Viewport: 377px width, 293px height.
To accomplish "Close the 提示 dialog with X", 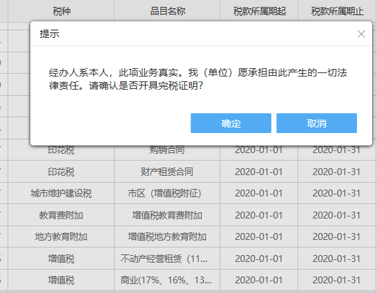I will pos(361,34).
